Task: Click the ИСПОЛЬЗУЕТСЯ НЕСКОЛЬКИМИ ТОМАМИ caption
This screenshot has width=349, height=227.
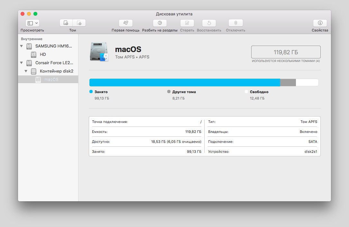Action: [286, 61]
